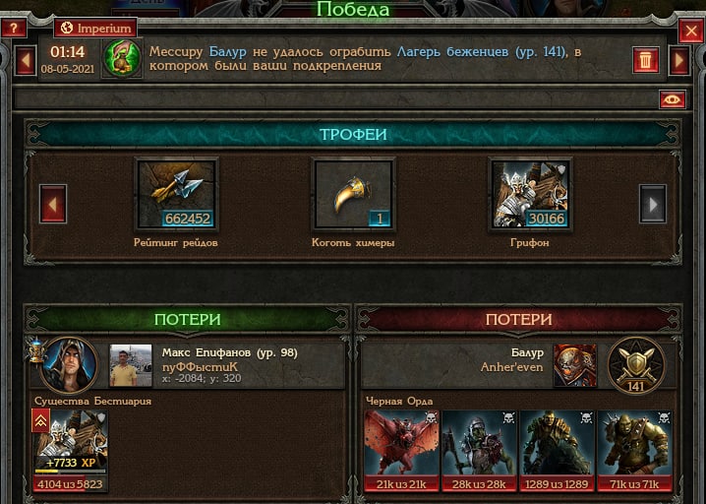Viewport: 706px width, 504px height.
Task: Select the Рейтинг рейдов trophy icon
Action: tap(177, 194)
